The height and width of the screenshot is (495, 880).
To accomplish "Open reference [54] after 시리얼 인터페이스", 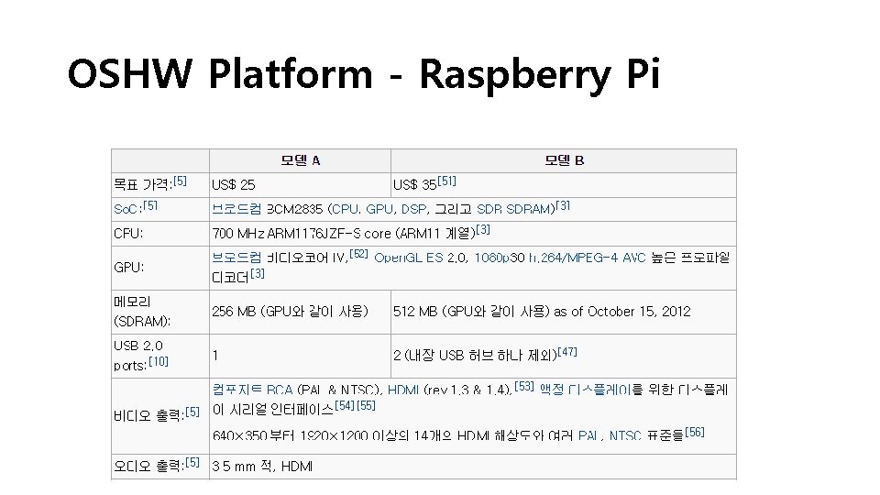I will click(345, 405).
